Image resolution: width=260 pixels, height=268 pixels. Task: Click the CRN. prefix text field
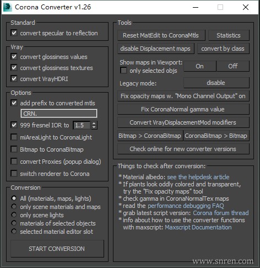tap(59, 114)
